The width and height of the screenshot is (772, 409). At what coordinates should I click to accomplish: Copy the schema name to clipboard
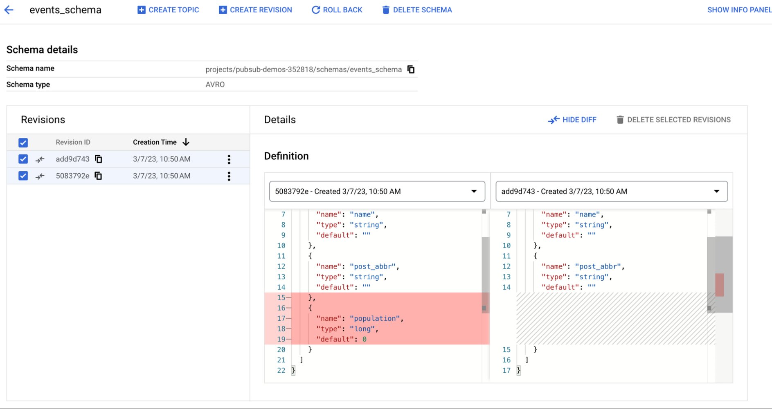(411, 69)
